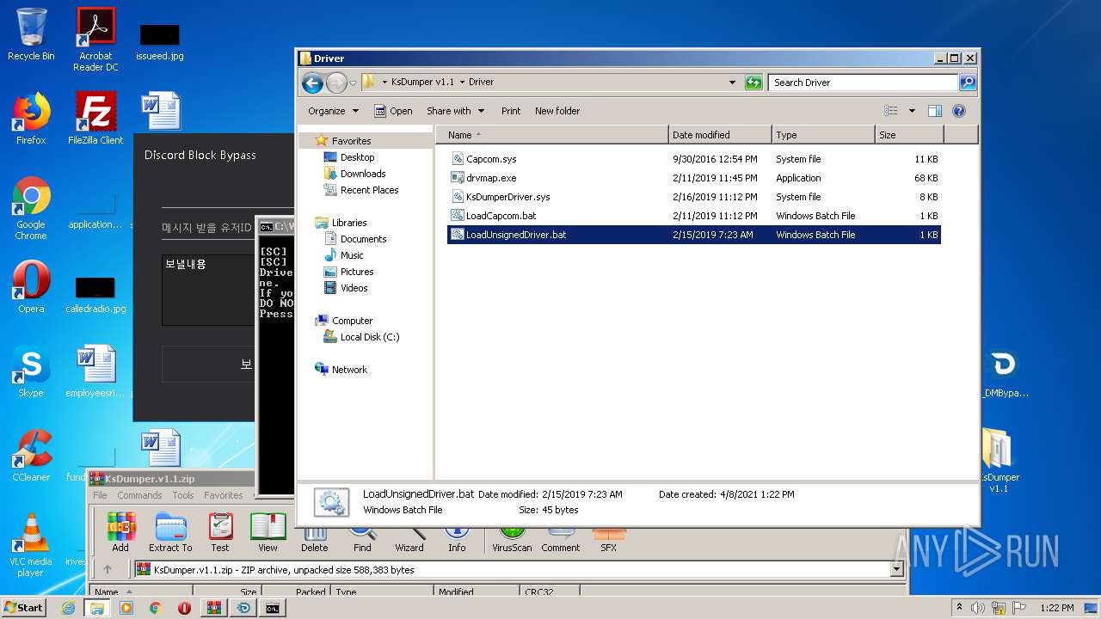Open recent pages dropdown next to Forward
The height and width of the screenshot is (619, 1101).
(x=353, y=83)
